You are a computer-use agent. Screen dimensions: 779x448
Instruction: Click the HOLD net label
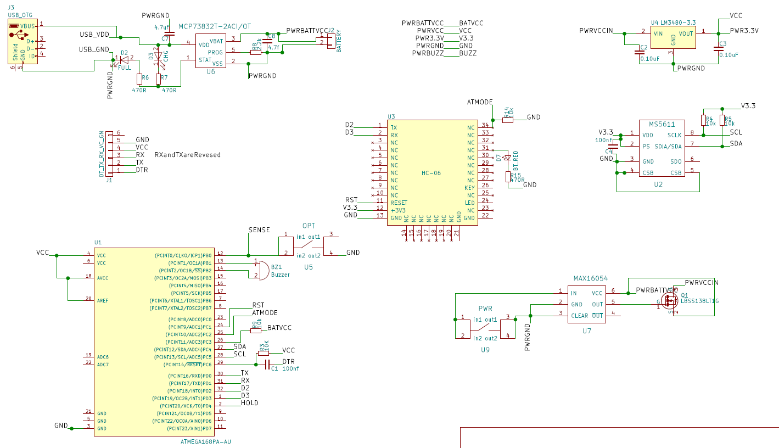[250, 403]
